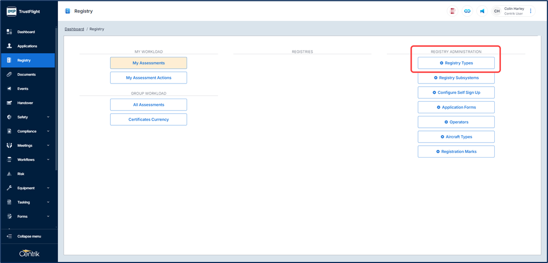Open the Registry Types button
The height and width of the screenshot is (263, 548).
click(456, 63)
